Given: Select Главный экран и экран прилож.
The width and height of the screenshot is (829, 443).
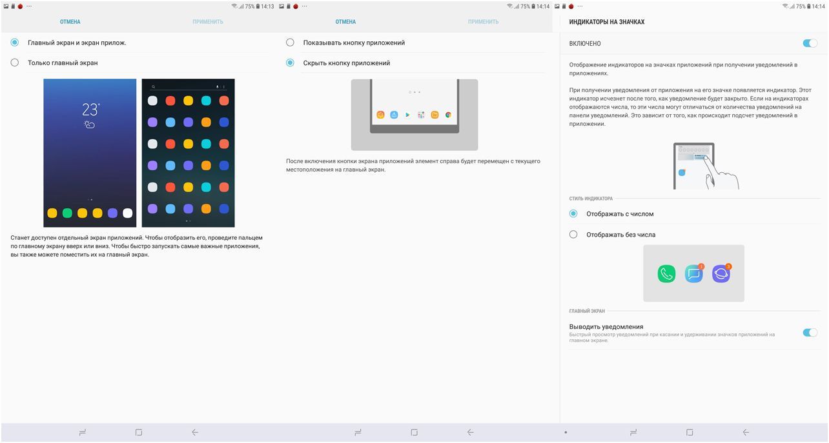Looking at the screenshot, I should pyautogui.click(x=14, y=42).
